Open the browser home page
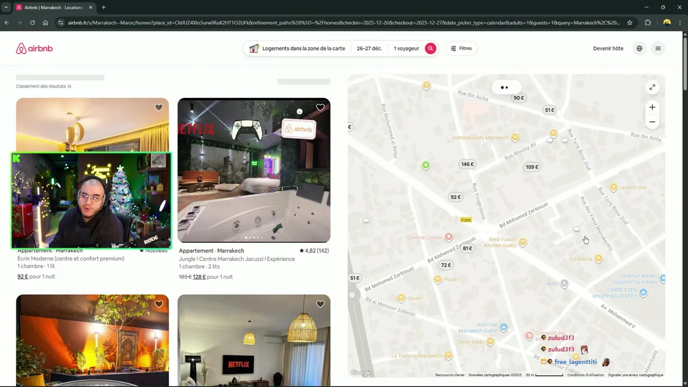The height and width of the screenshot is (387, 688). (45, 23)
